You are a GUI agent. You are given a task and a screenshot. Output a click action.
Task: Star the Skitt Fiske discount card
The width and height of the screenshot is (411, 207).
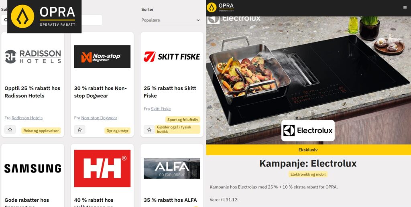tap(149, 130)
